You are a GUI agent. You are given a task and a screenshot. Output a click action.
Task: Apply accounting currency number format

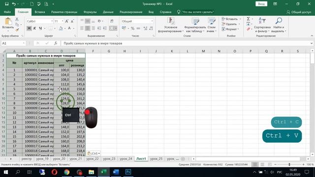[x=124, y=29]
